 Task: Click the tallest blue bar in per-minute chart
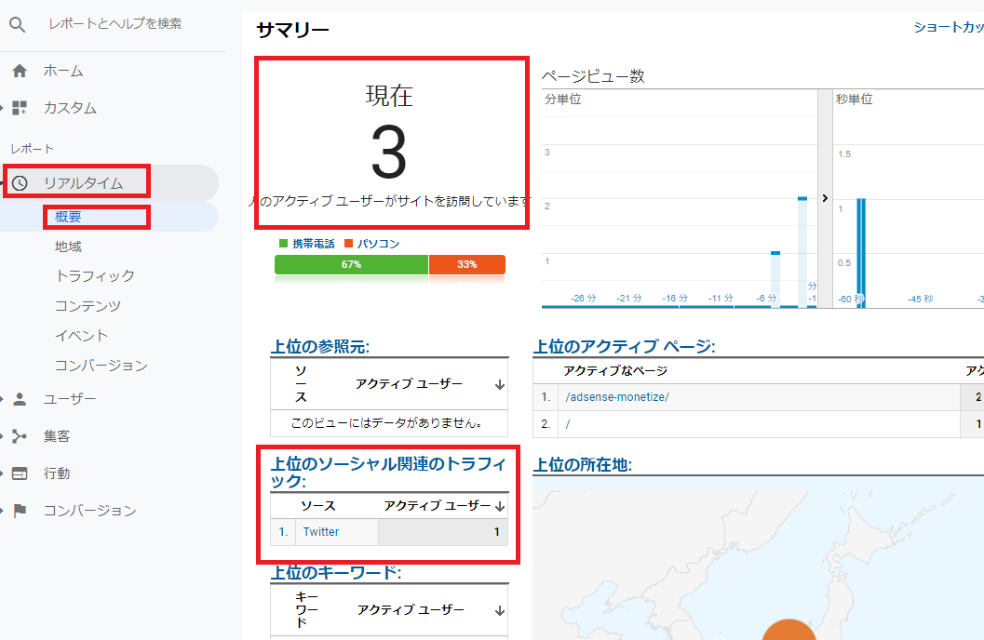tap(802, 252)
